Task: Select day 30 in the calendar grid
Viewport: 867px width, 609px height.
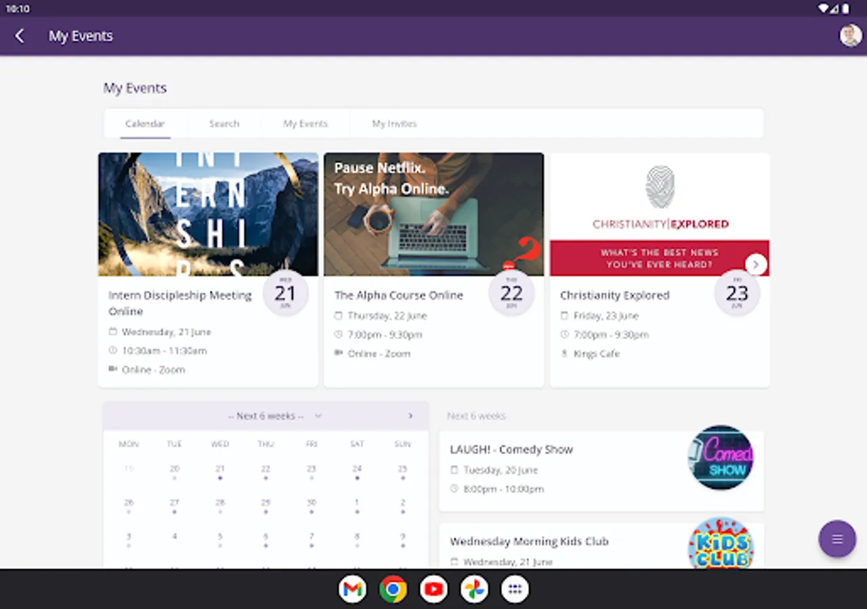Action: point(312,503)
